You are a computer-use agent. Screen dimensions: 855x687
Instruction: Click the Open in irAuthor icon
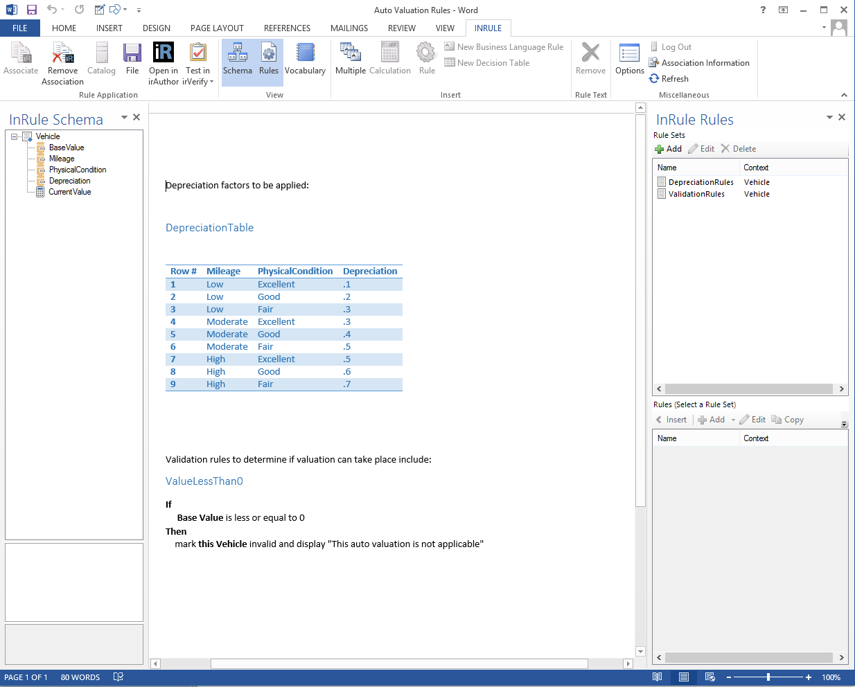point(163,53)
